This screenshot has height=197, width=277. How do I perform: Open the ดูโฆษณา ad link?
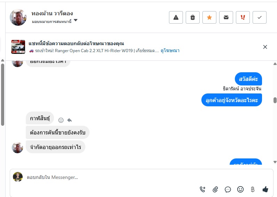click(x=170, y=51)
